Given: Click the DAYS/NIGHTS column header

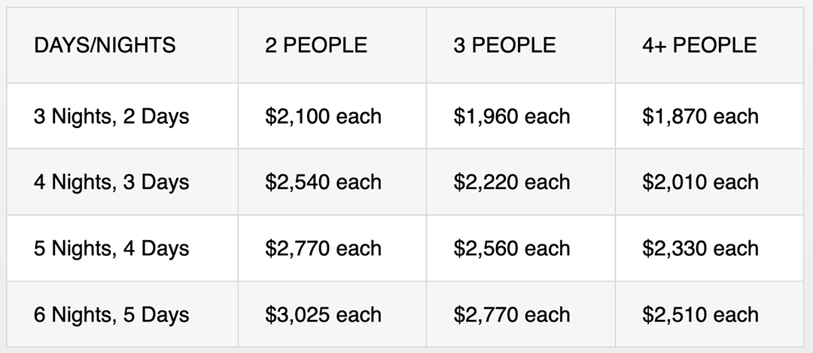Looking at the screenshot, I should click(105, 45).
